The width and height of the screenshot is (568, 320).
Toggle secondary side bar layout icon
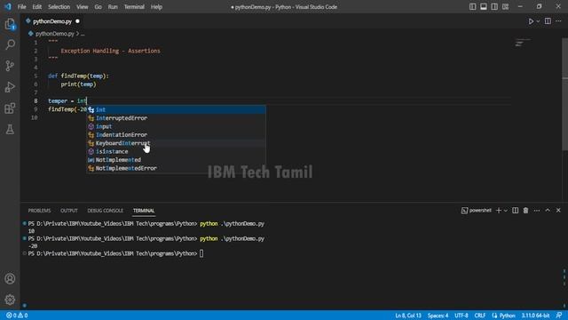(494, 6)
